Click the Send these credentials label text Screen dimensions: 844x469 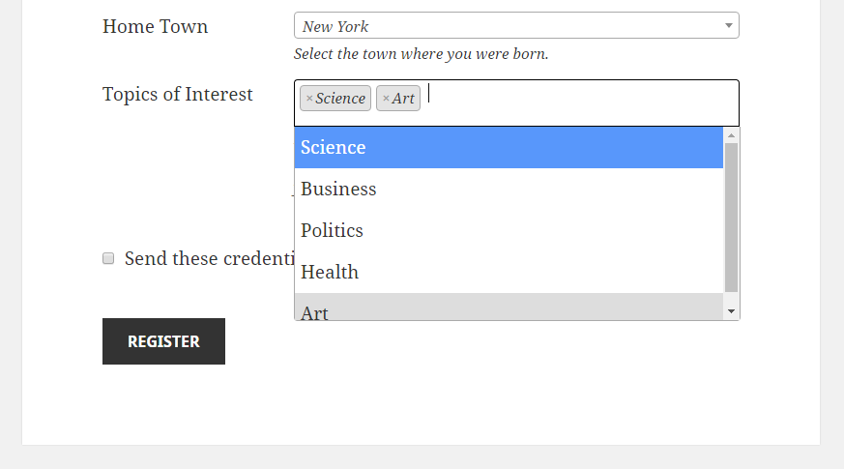[x=208, y=259]
